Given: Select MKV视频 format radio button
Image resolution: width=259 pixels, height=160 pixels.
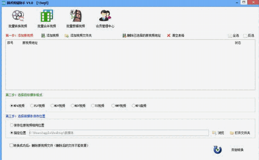Looking at the screenshot, I should click(x=72, y=106).
